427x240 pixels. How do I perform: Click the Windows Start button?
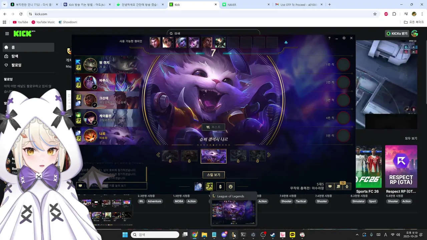(125, 235)
